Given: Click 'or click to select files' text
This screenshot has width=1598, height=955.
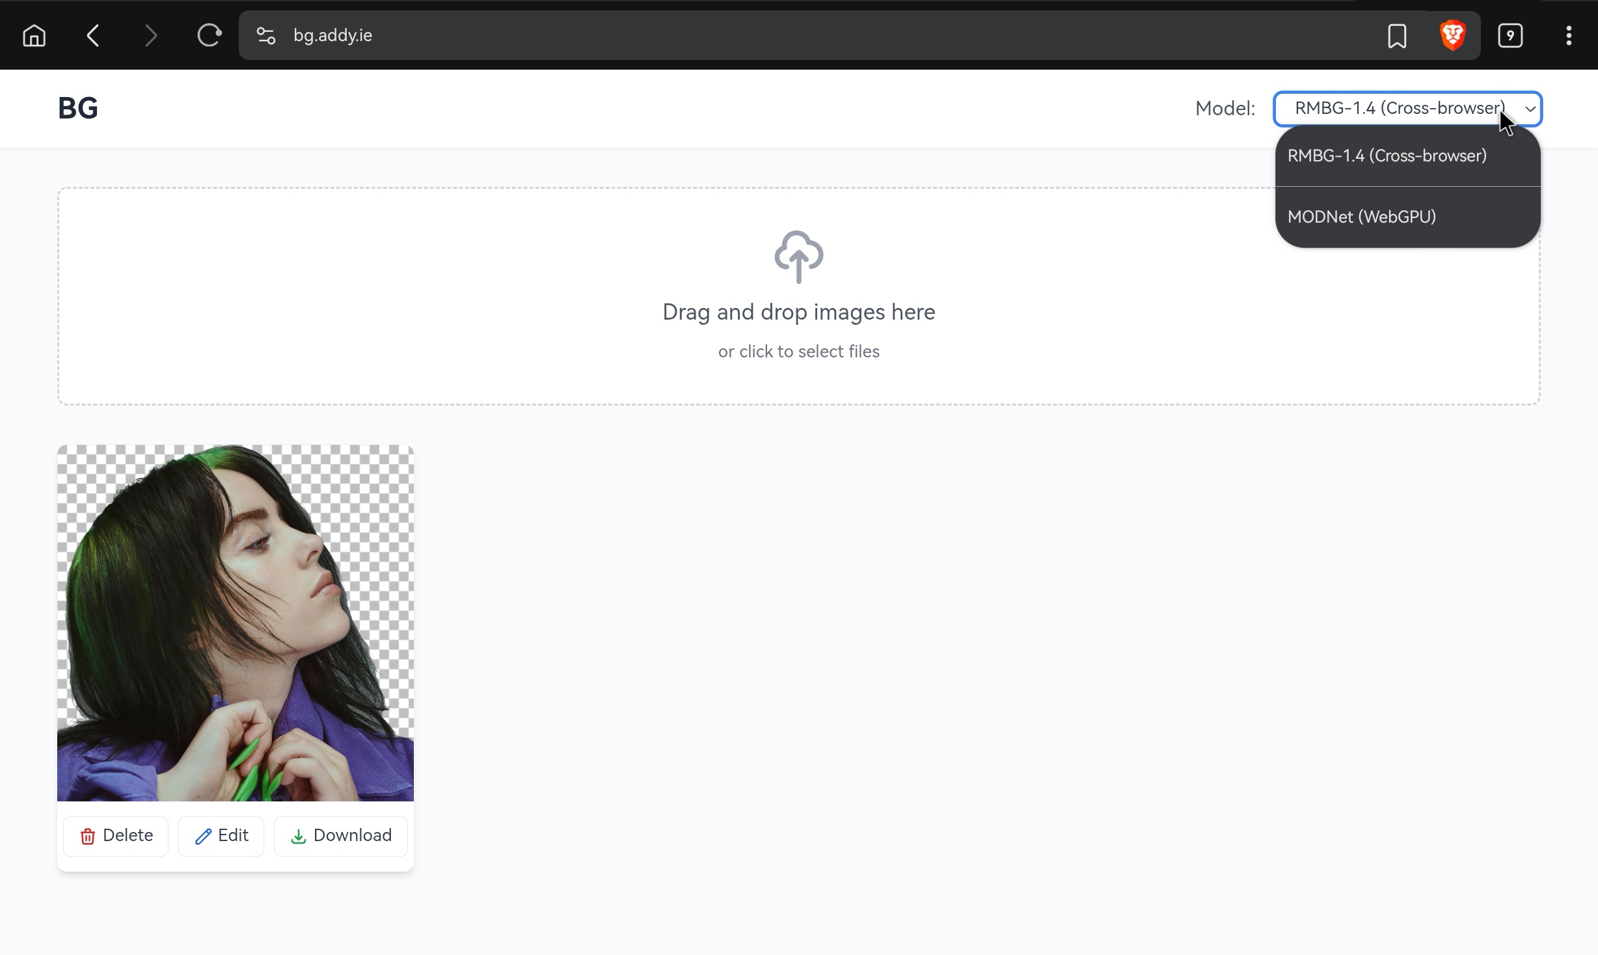Looking at the screenshot, I should point(798,352).
